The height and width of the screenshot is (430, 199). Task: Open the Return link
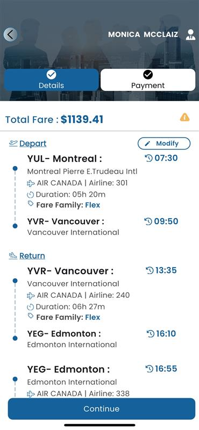tap(32, 256)
